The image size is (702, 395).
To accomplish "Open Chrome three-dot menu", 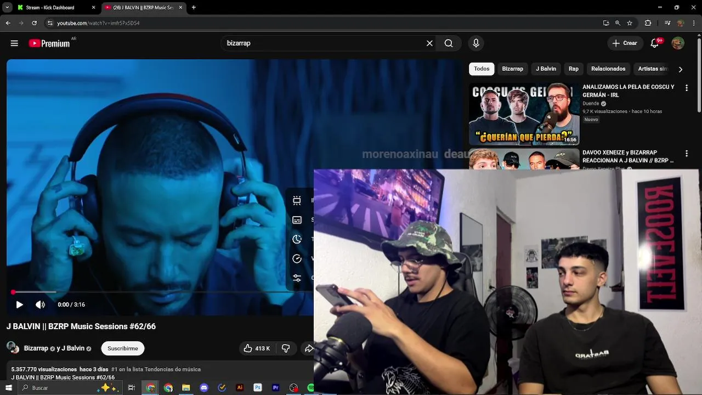I will point(694,23).
